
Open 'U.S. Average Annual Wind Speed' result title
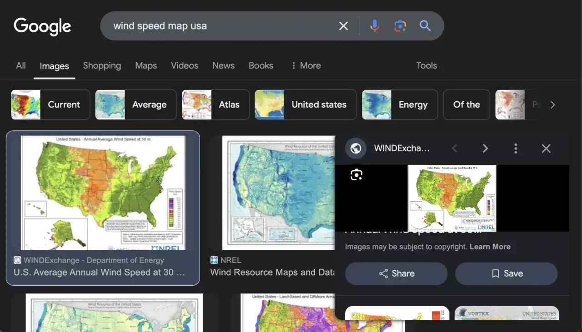point(100,273)
